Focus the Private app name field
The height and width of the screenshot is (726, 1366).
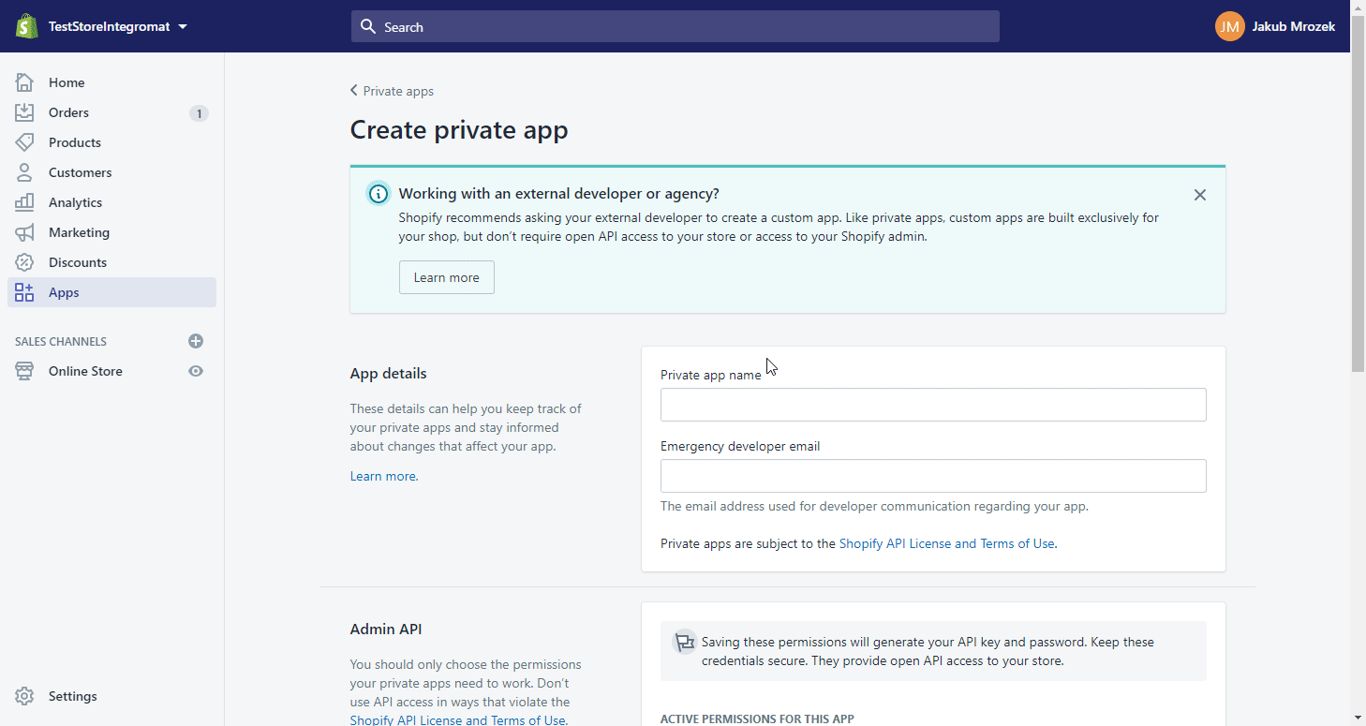coord(933,405)
